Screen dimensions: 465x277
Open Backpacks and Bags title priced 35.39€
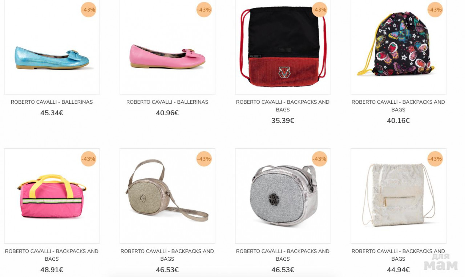click(x=283, y=106)
